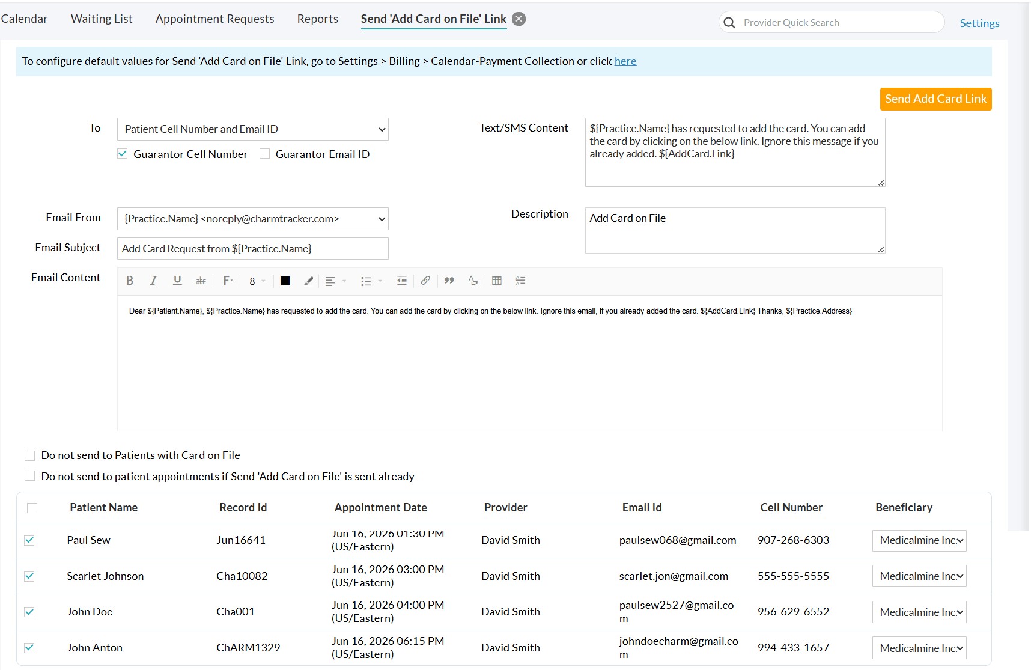Click the indent icon in editor

(x=402, y=281)
